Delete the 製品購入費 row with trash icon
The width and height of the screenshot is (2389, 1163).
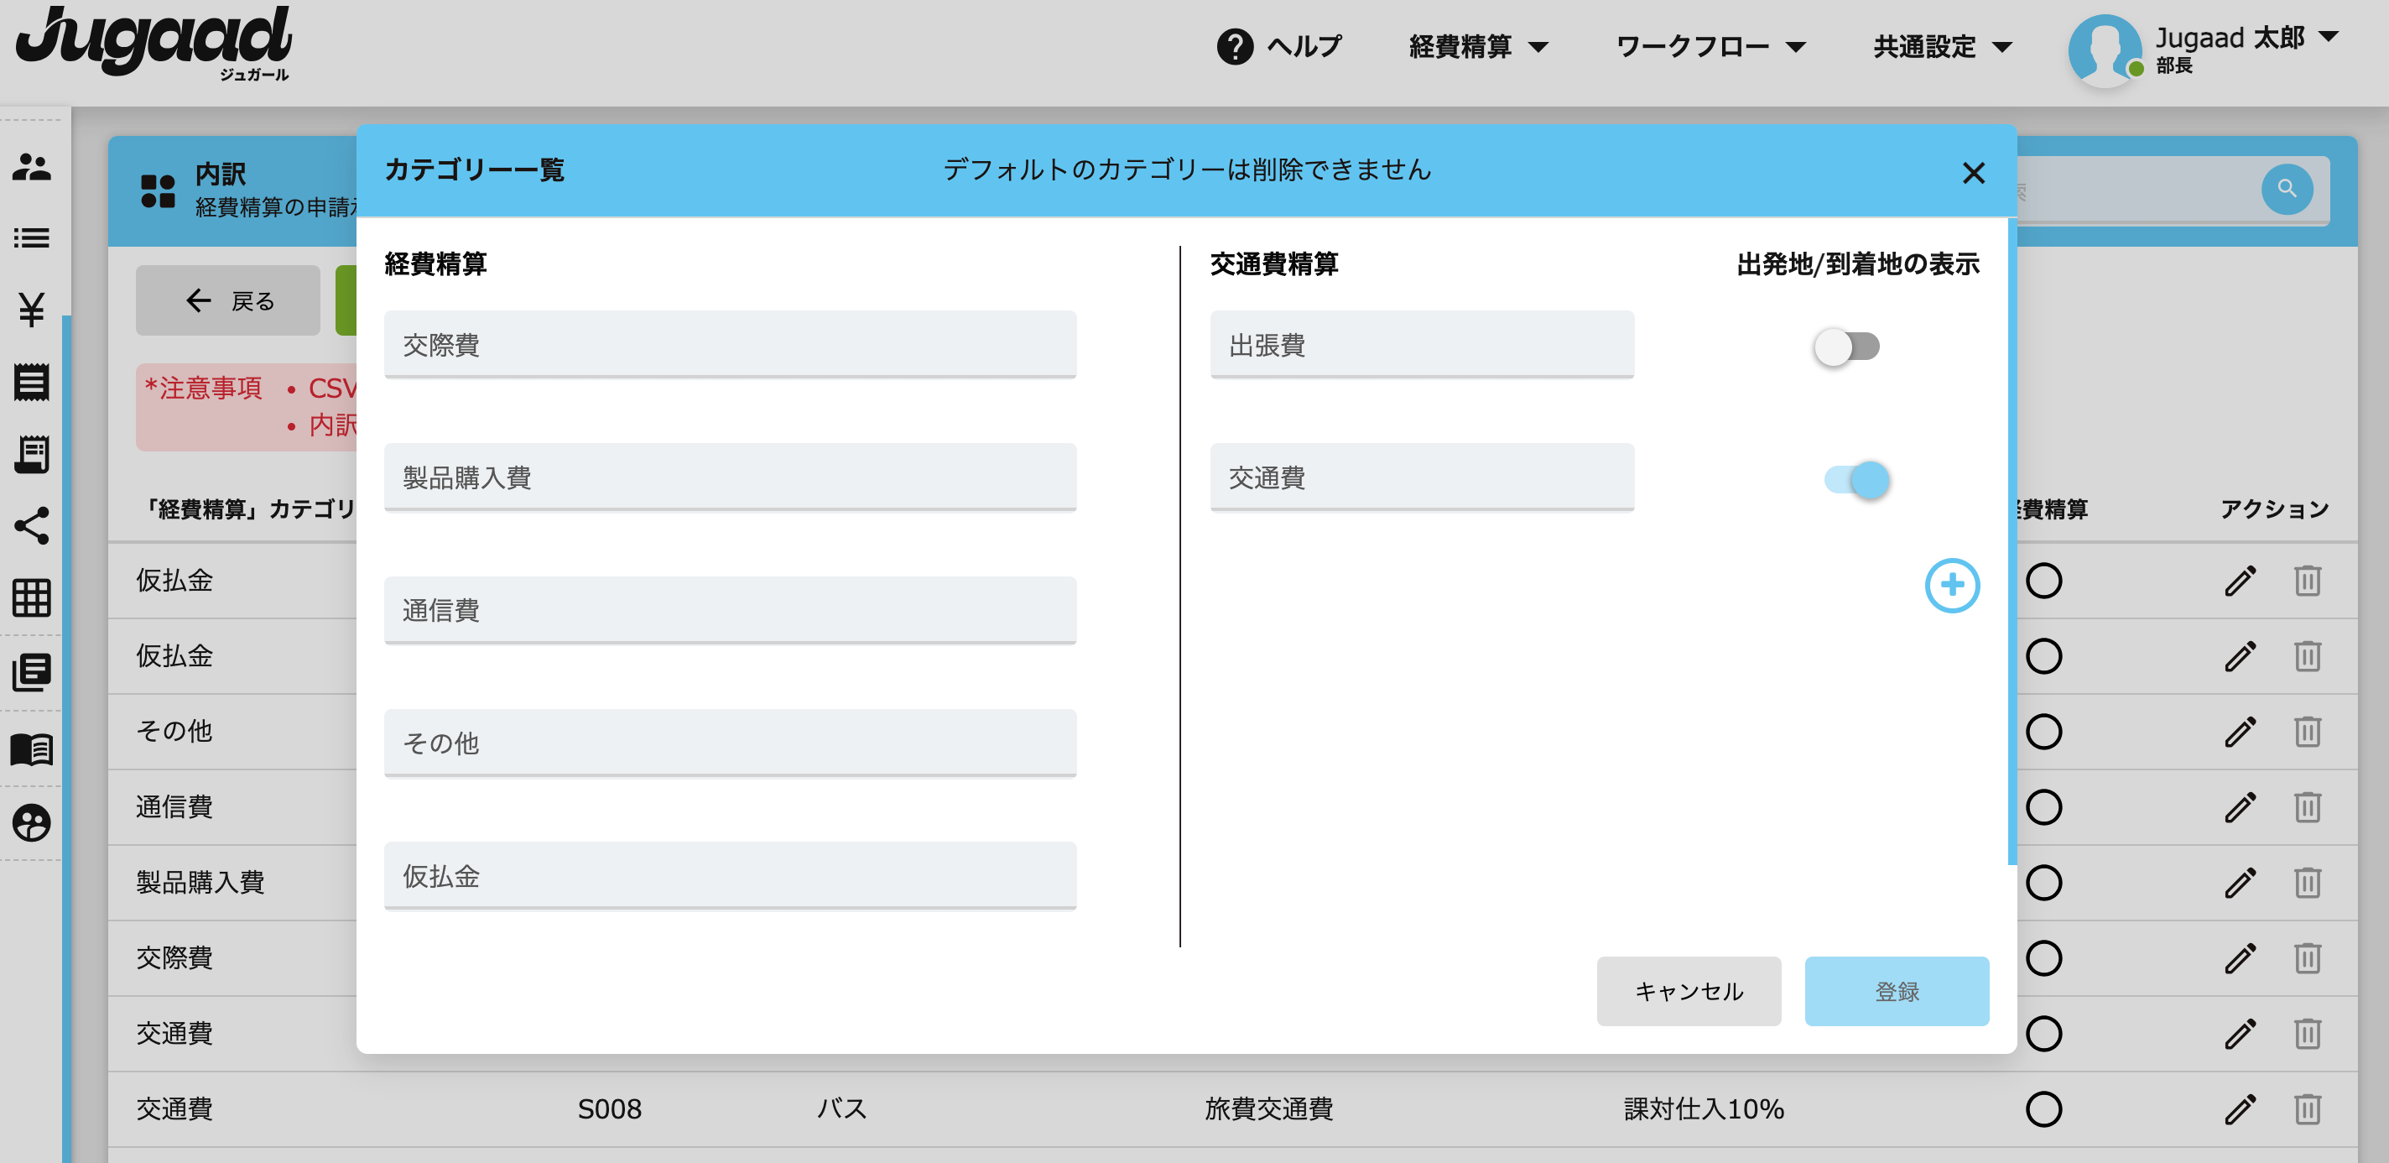(x=2308, y=883)
